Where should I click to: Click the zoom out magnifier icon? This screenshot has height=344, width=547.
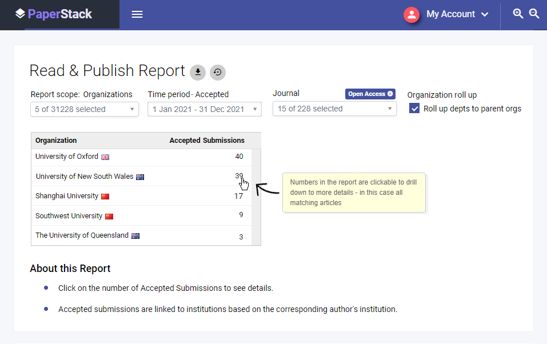tap(534, 13)
